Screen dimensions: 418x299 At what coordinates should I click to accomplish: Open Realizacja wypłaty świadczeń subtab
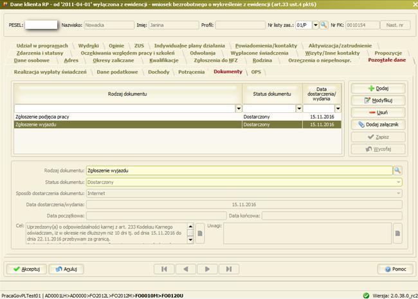point(50,72)
